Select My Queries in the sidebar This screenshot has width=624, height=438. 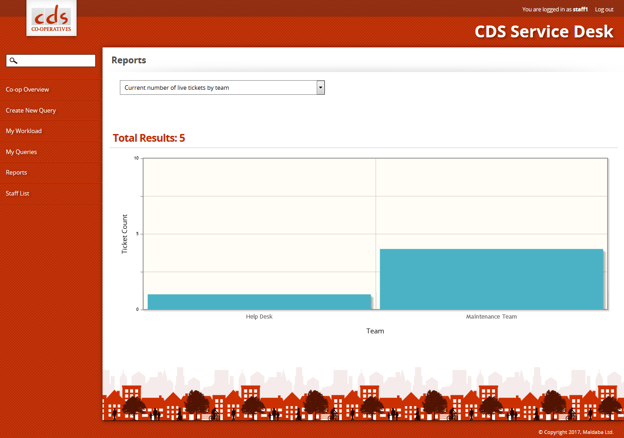coord(21,152)
